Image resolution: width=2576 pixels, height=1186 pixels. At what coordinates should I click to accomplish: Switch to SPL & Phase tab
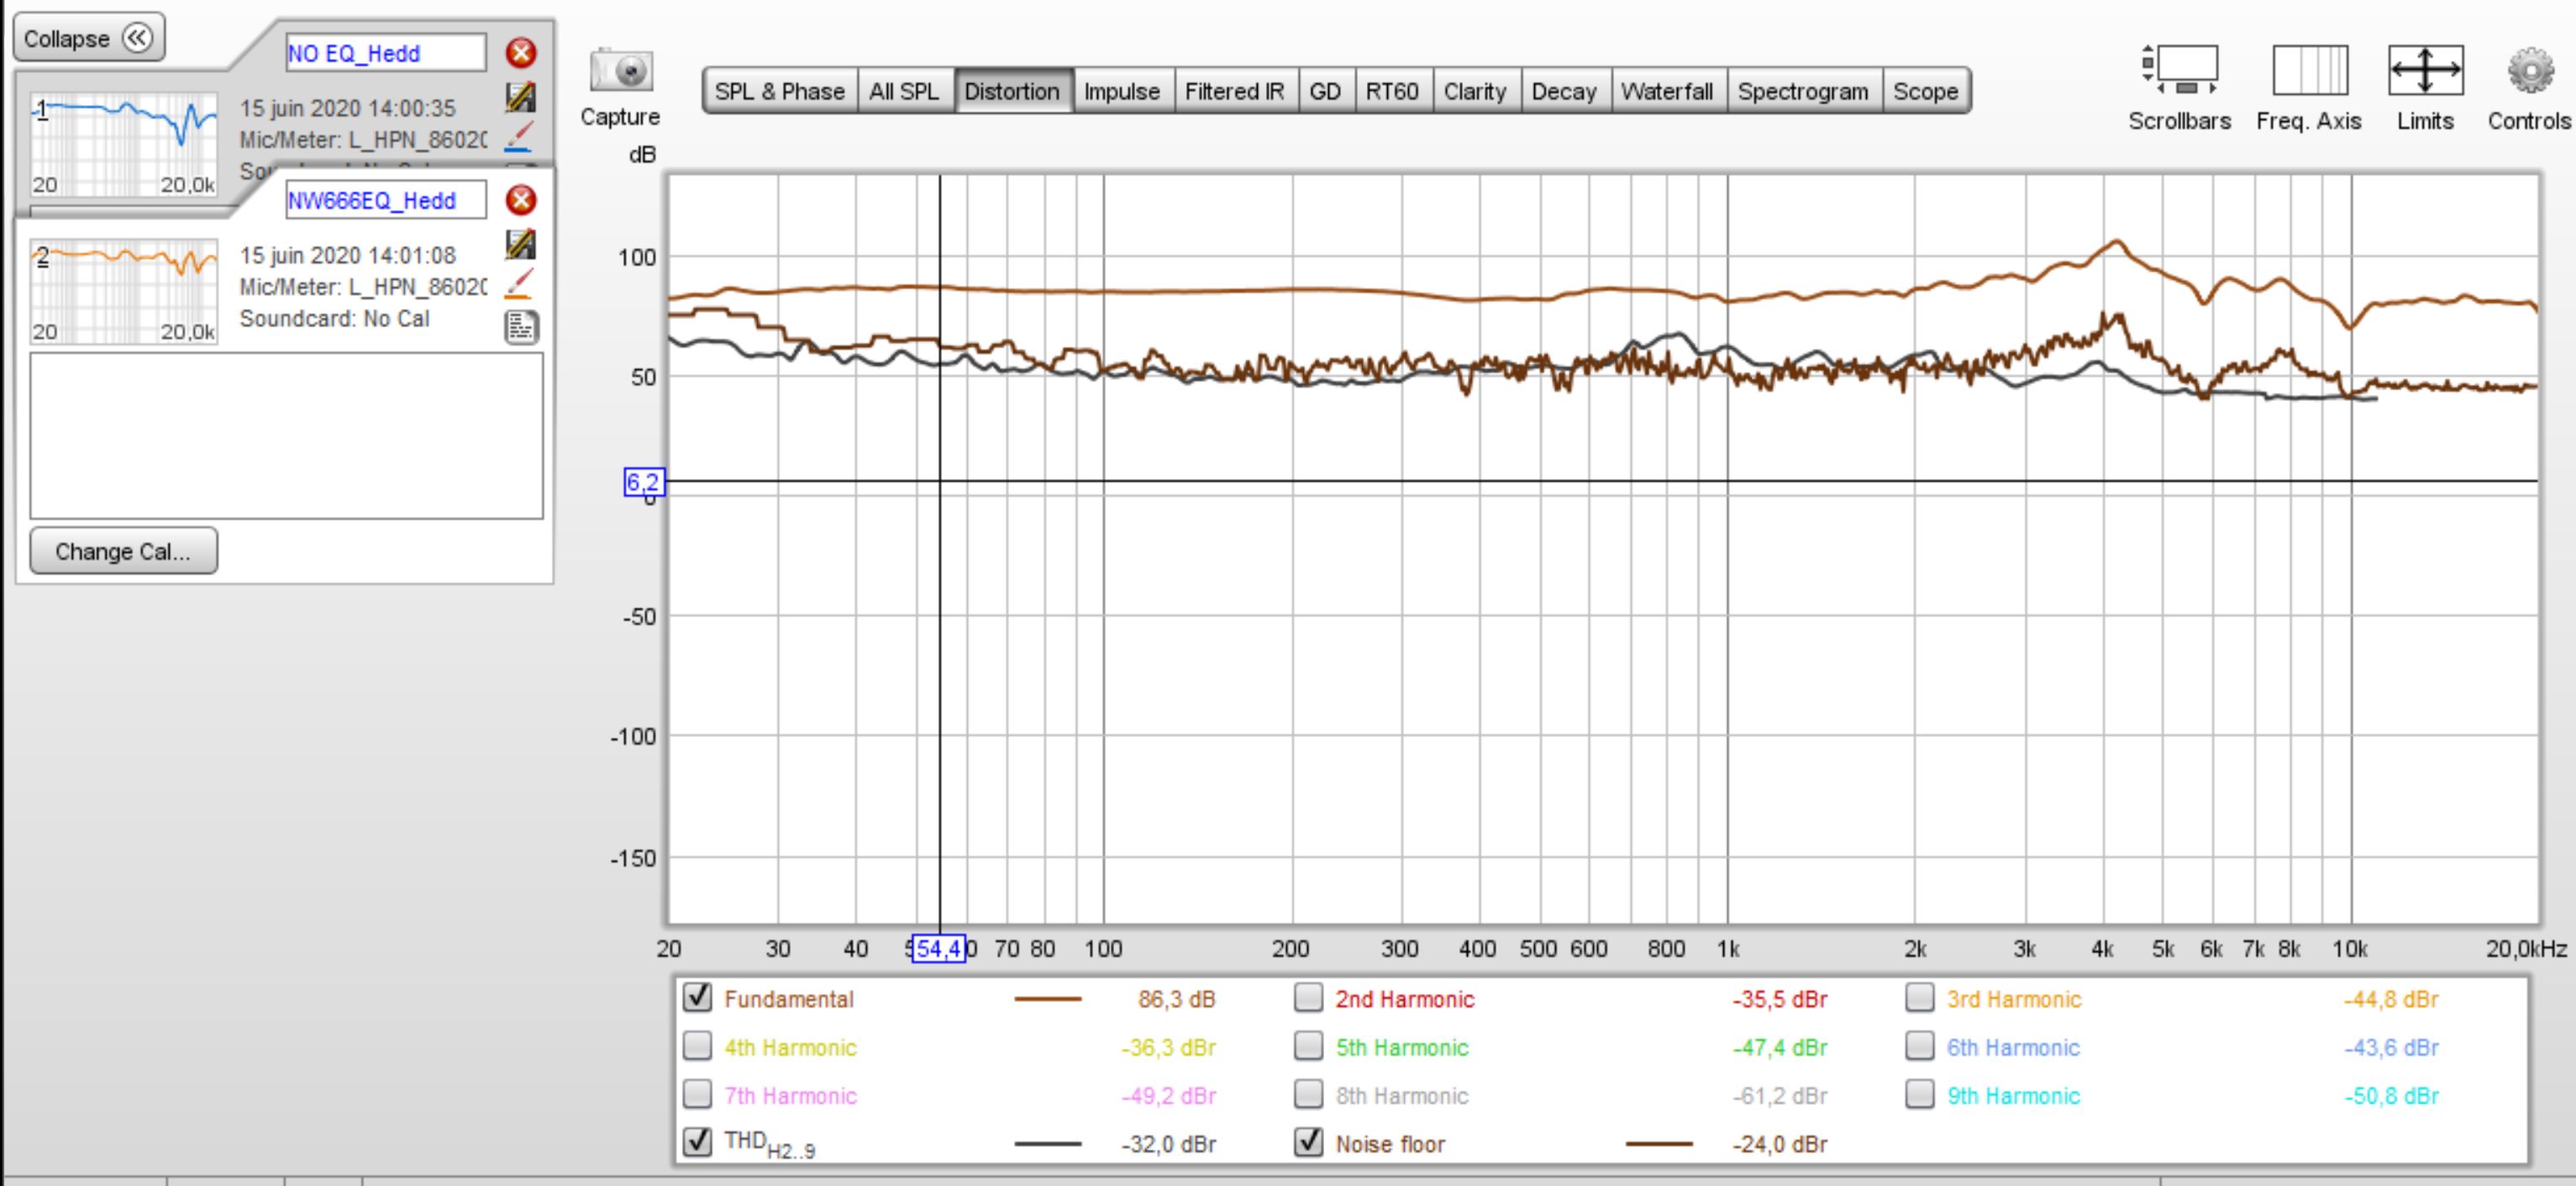pyautogui.click(x=780, y=91)
